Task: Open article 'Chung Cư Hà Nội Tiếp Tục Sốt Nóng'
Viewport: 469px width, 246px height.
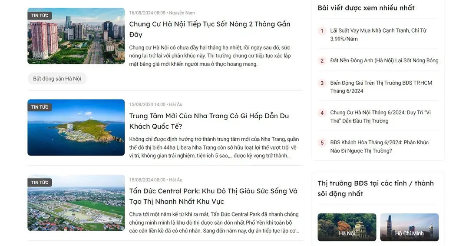Action: tap(210, 29)
